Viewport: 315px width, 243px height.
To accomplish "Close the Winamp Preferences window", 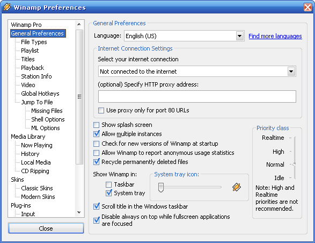I will click(307, 7).
